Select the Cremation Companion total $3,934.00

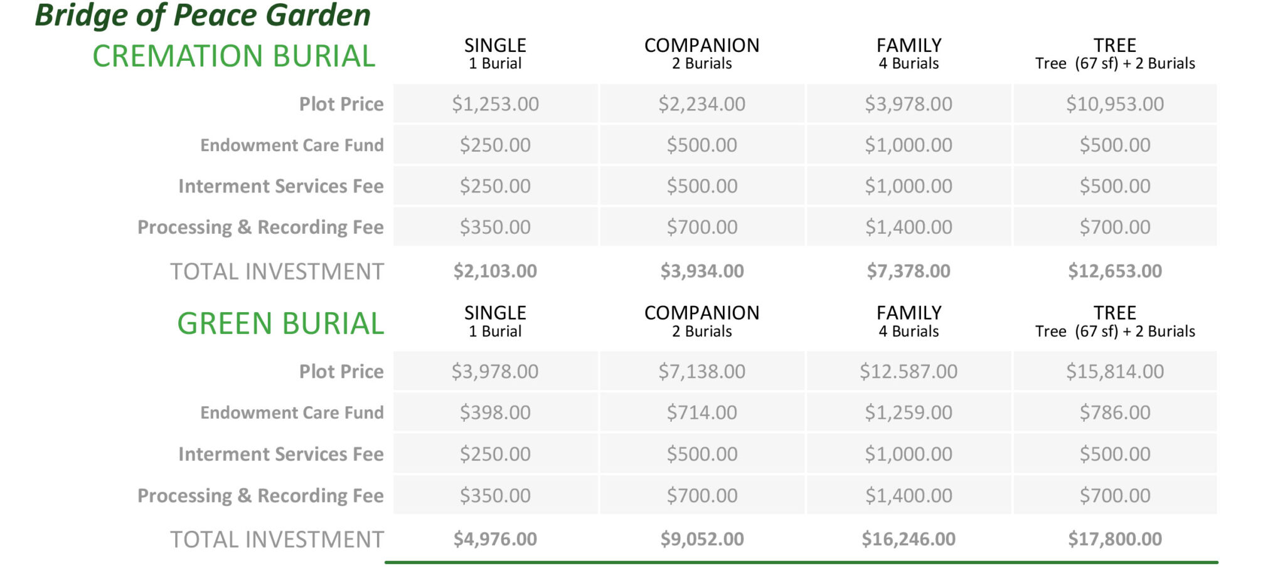click(701, 271)
